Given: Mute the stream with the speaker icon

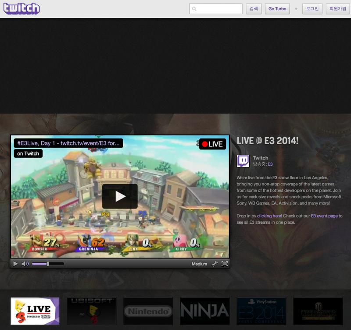Looking at the screenshot, I should pyautogui.click(x=25, y=264).
